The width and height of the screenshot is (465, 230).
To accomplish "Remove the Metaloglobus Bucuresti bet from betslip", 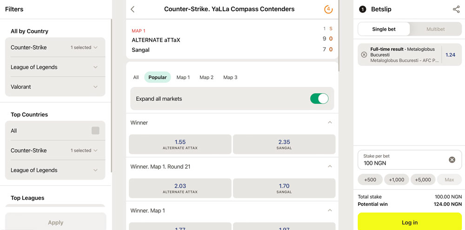I will point(364,54).
